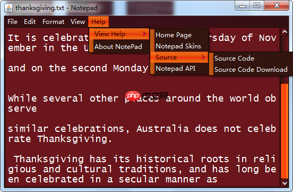
Task: Open the View menu
Action: pyautogui.click(x=77, y=22)
